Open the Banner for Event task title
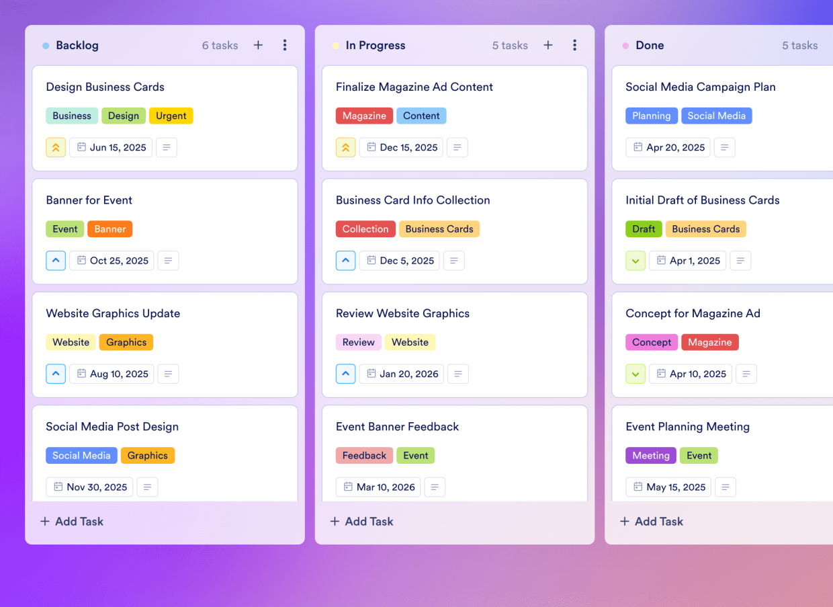833x607 pixels. tap(89, 200)
